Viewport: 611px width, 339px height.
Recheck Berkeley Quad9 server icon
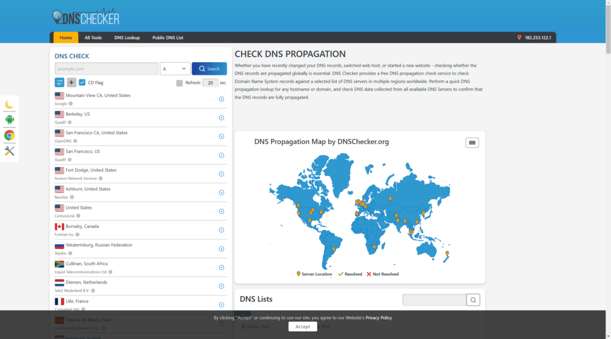point(221,118)
